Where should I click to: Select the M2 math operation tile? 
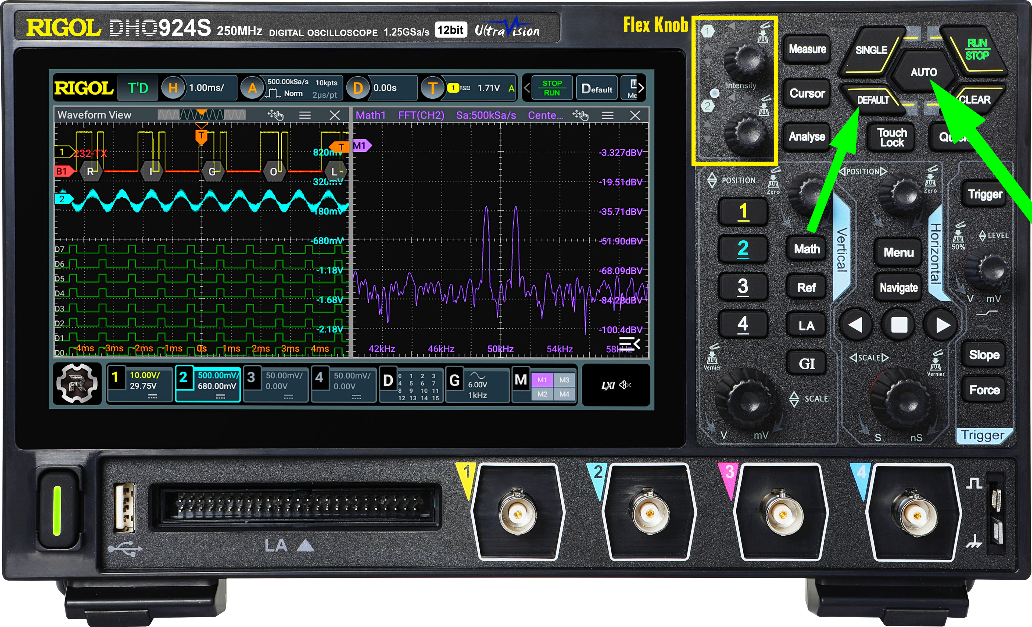(542, 394)
